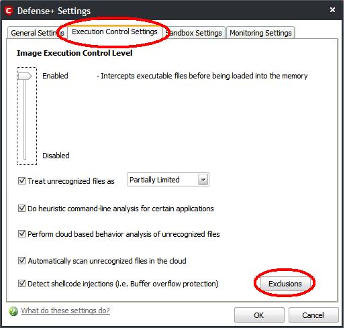Confirm with the OK button
The width and height of the screenshot is (345, 330).
(259, 315)
